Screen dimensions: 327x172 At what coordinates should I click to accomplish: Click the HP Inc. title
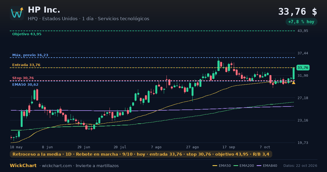(44, 10)
